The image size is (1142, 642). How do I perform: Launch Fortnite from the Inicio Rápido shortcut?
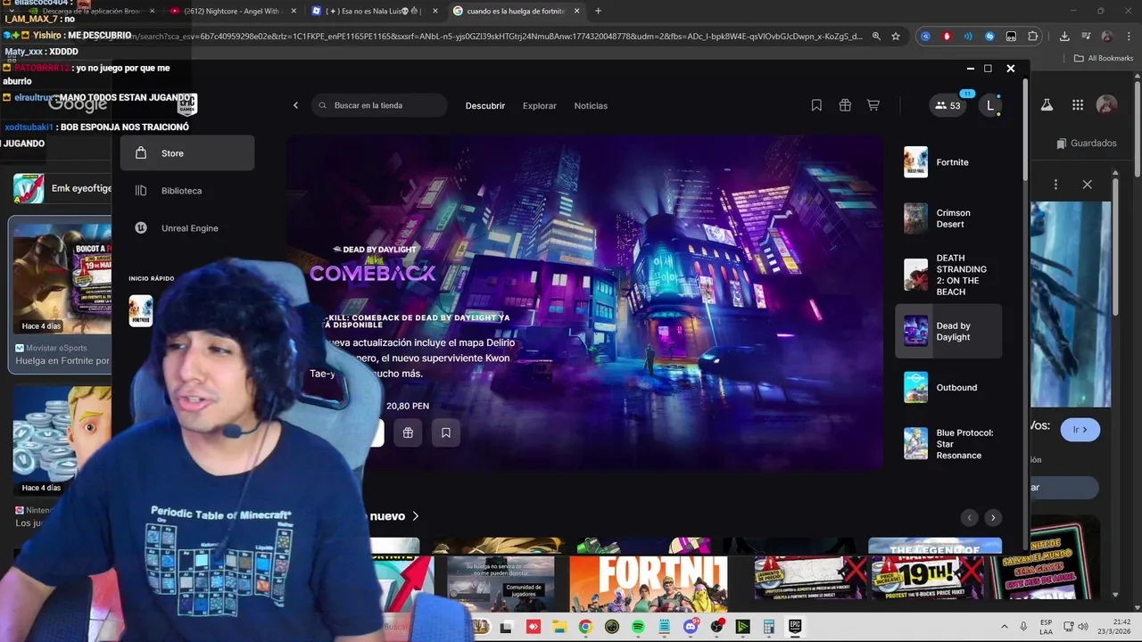click(141, 311)
